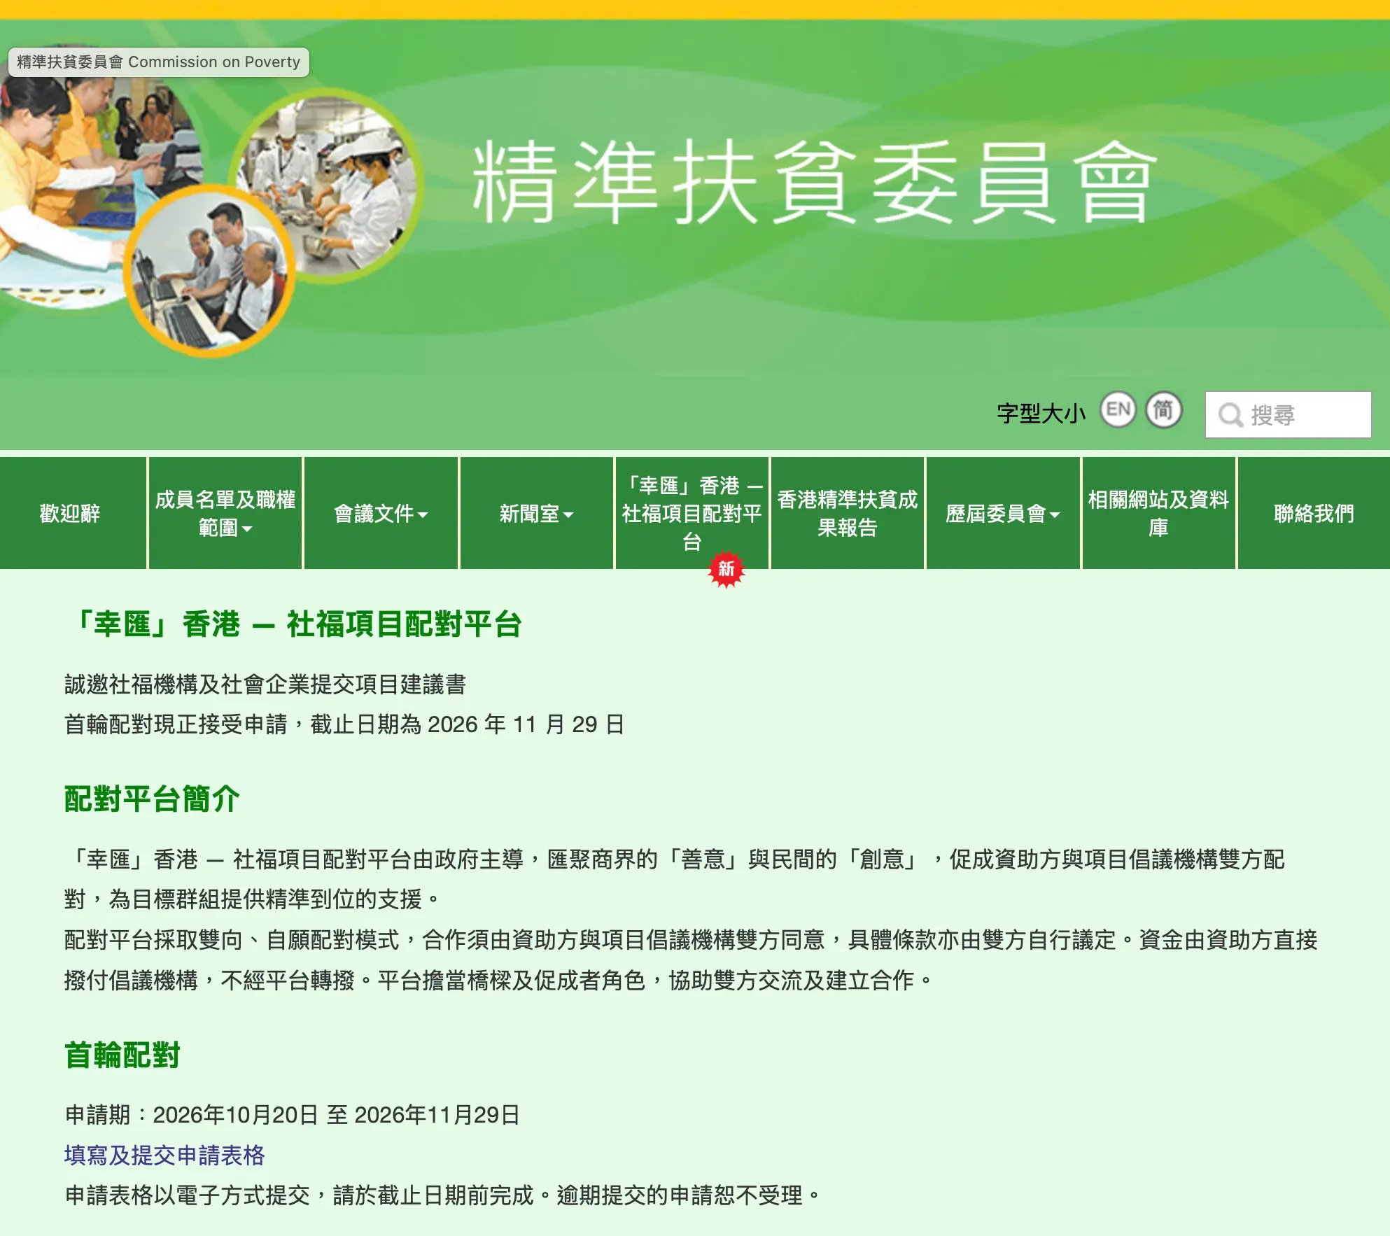Open 「幸匯」香港 社福項目配對平台 nav item
The image size is (1390, 1236).
click(x=692, y=513)
